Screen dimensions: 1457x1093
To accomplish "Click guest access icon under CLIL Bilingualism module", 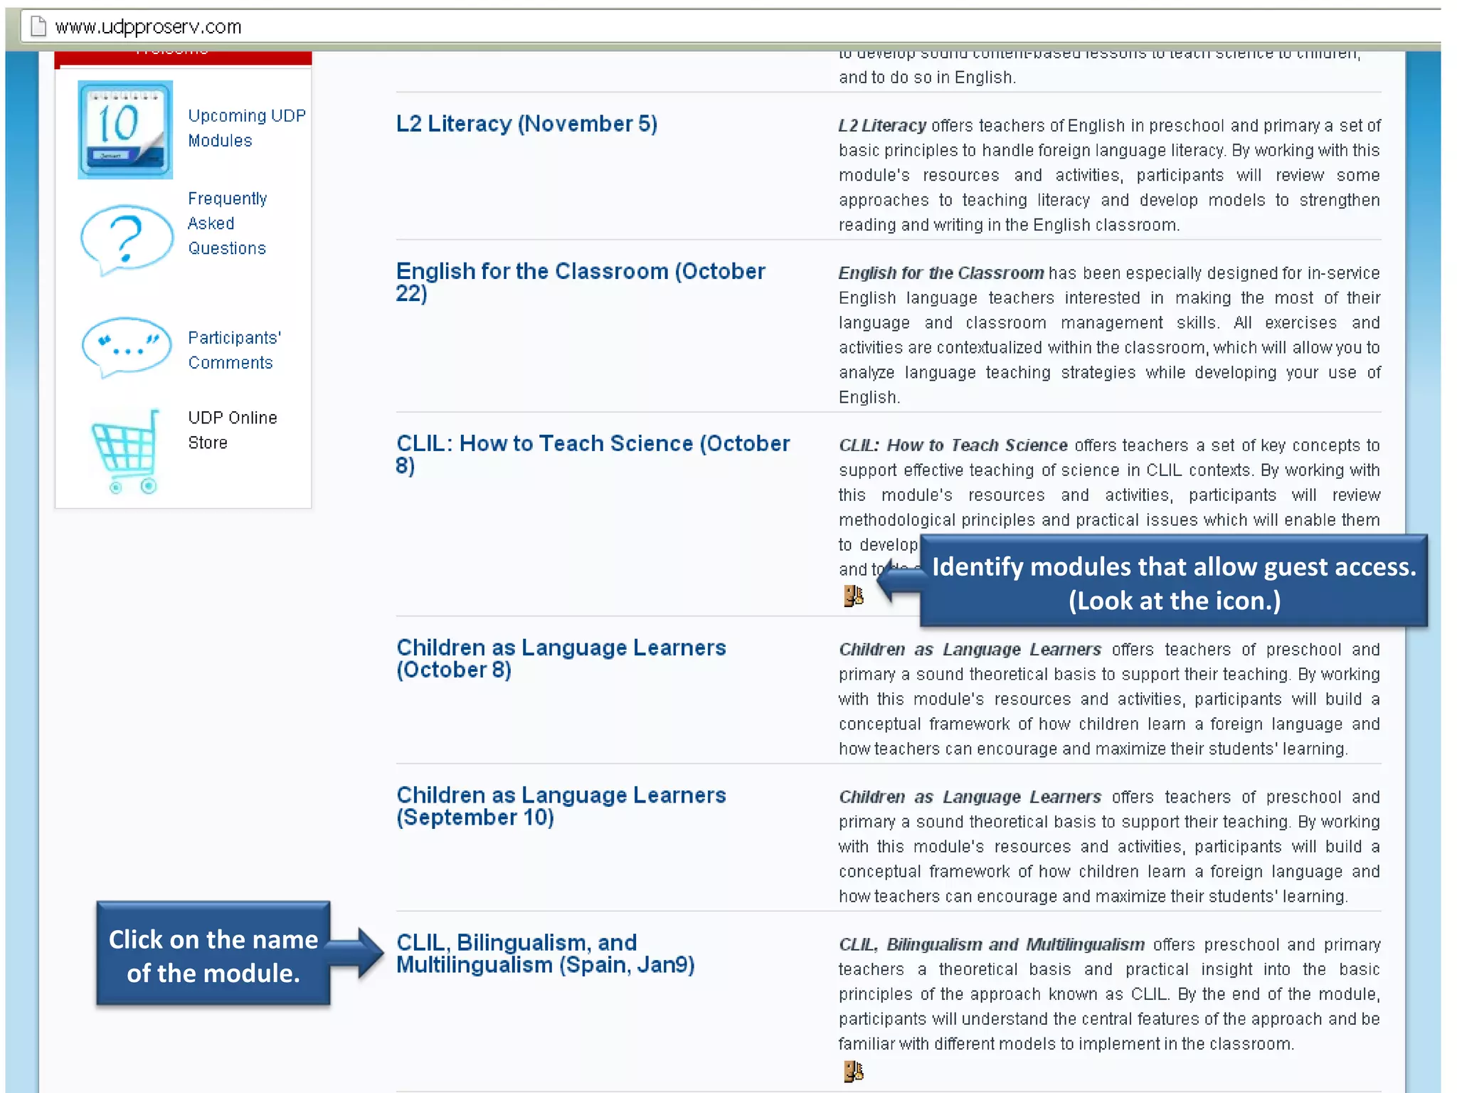I will (853, 1071).
